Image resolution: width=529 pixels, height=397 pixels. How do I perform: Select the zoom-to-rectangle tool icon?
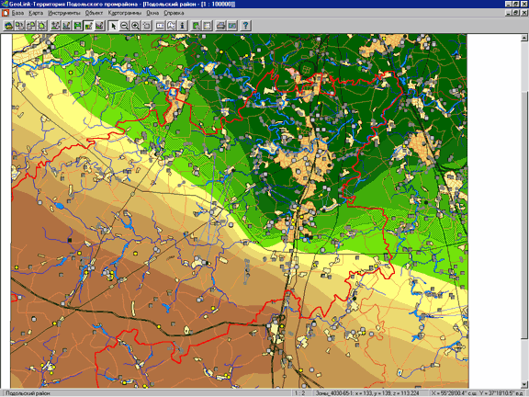click(147, 26)
